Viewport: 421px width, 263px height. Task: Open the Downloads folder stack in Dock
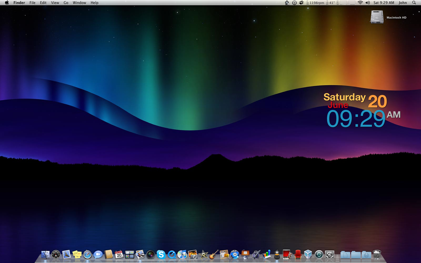click(x=366, y=255)
